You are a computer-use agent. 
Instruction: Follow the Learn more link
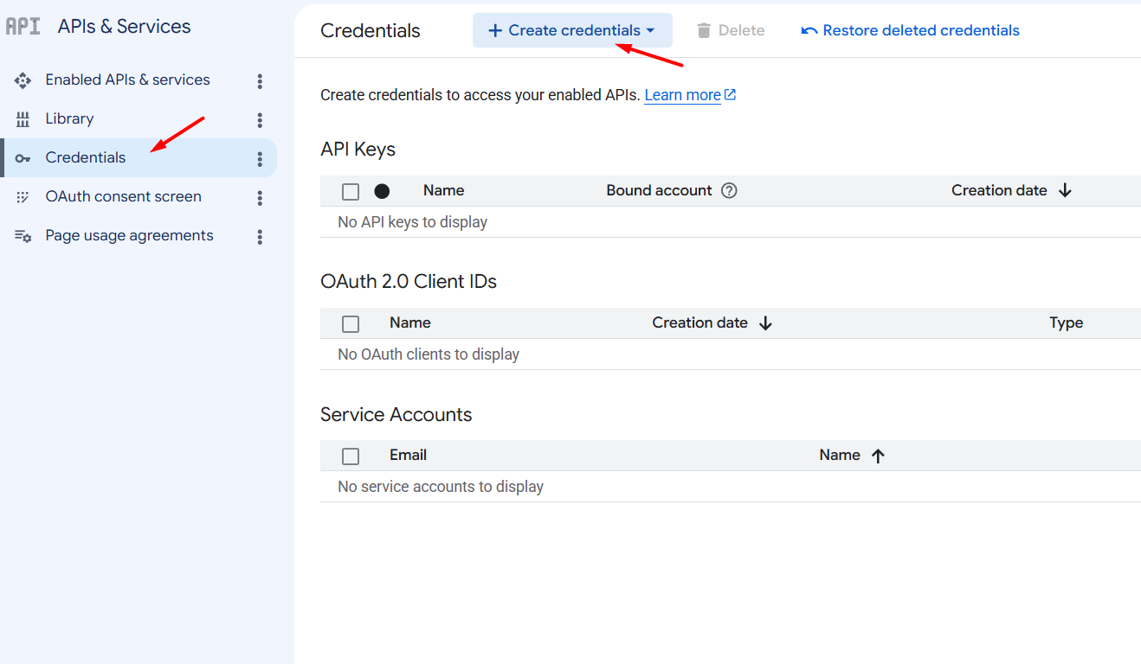pyautogui.click(x=683, y=95)
